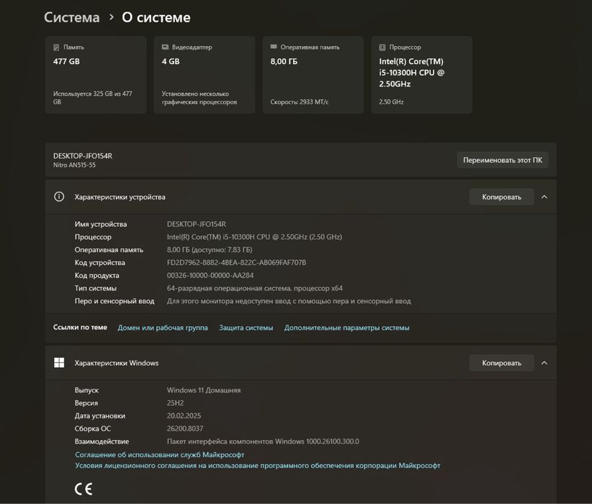Click the Nitro AN515-55 model text

coord(74,165)
